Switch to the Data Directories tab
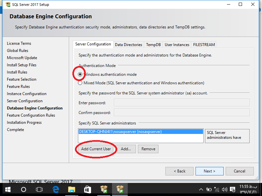Image resolution: width=262 pixels, height=196 pixels. coord(128,45)
